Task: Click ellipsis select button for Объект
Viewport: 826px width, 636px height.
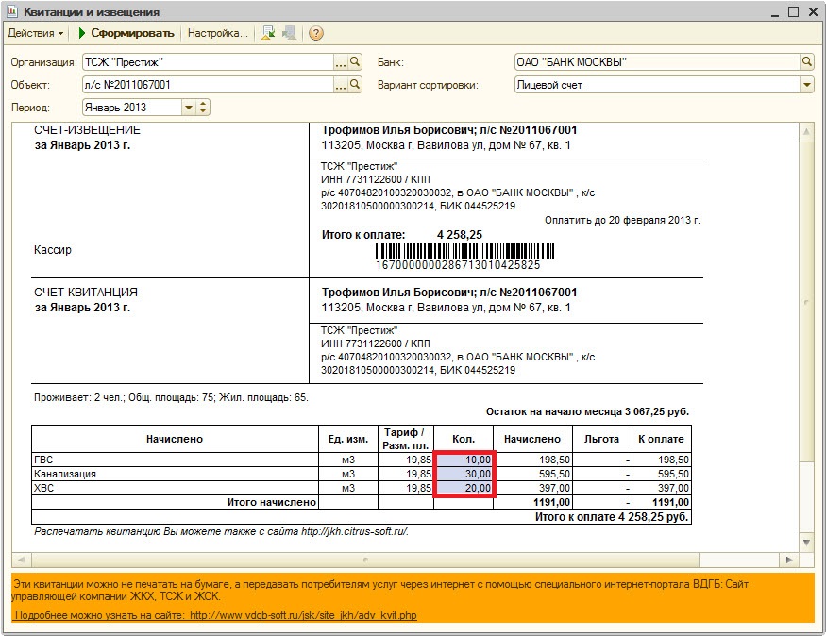Action: [x=341, y=85]
